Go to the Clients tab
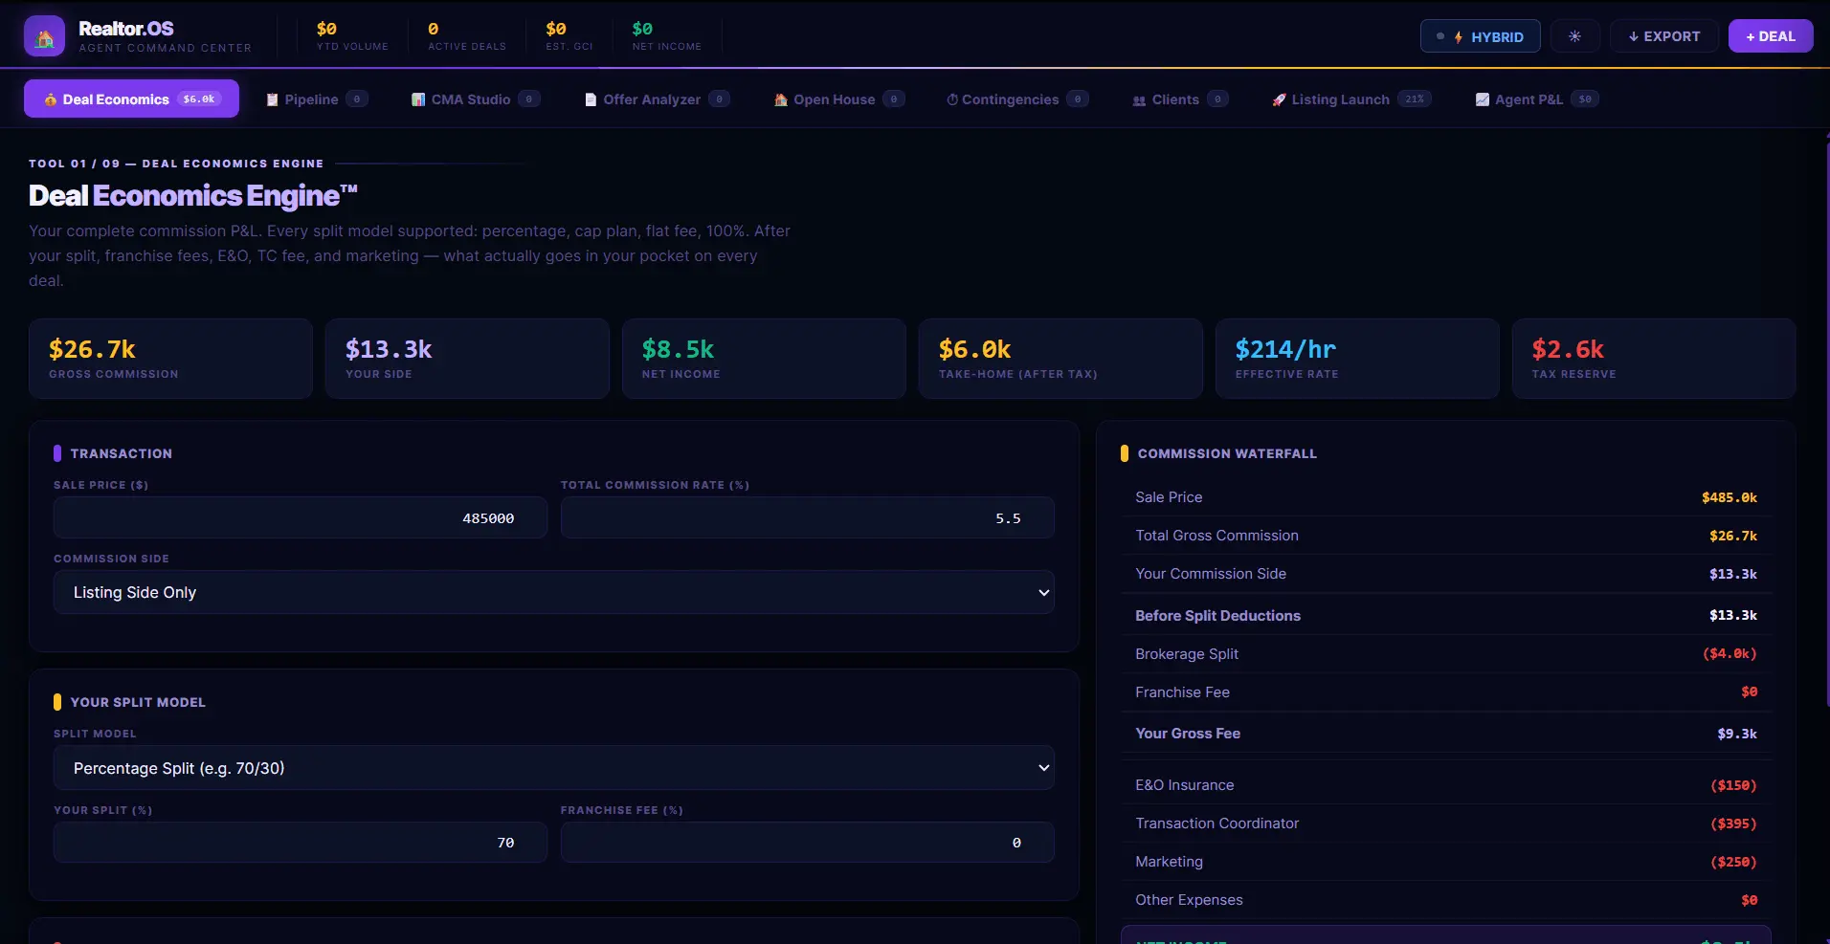Viewport: 1830px width, 944px height. [x=1180, y=99]
